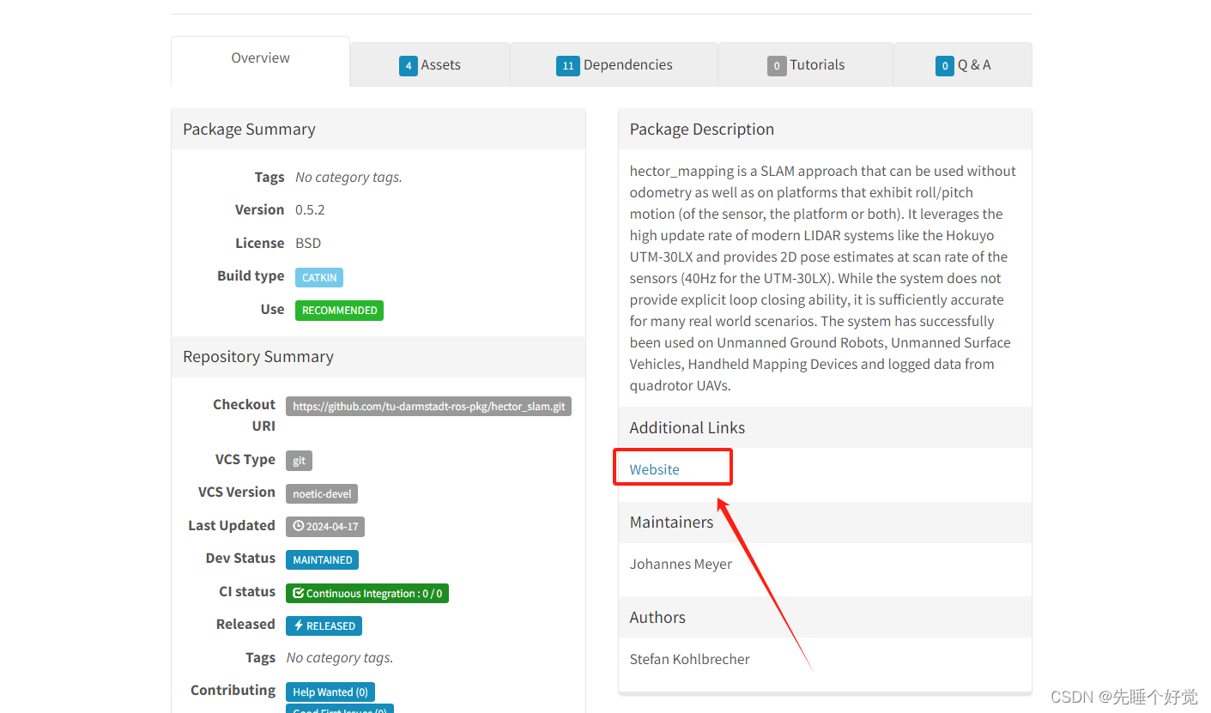Switch to the Tutorials tab
Viewport: 1211px width, 713px height.
806,65
